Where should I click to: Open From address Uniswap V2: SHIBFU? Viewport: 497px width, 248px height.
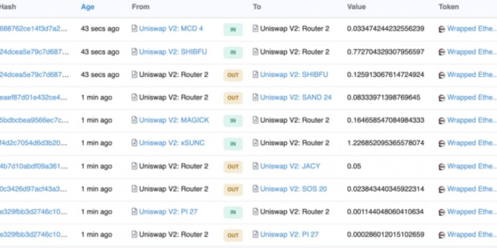pos(173,51)
